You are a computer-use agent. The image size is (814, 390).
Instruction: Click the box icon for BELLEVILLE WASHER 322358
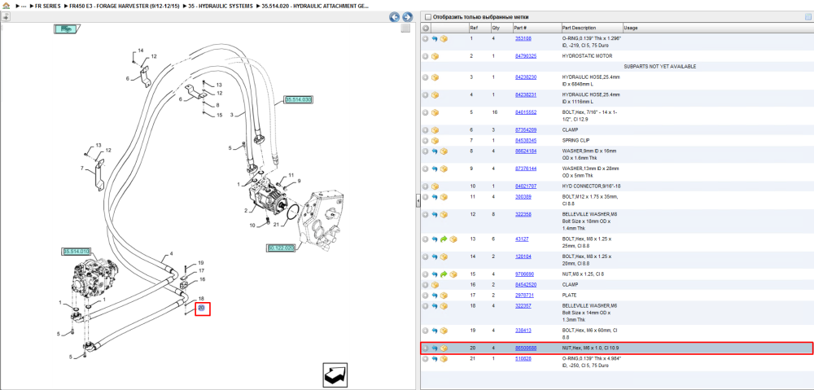coord(444,214)
